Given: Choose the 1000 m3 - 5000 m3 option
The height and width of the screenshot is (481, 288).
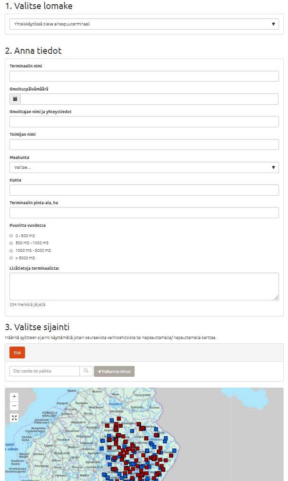Looking at the screenshot, I should (x=11, y=250).
